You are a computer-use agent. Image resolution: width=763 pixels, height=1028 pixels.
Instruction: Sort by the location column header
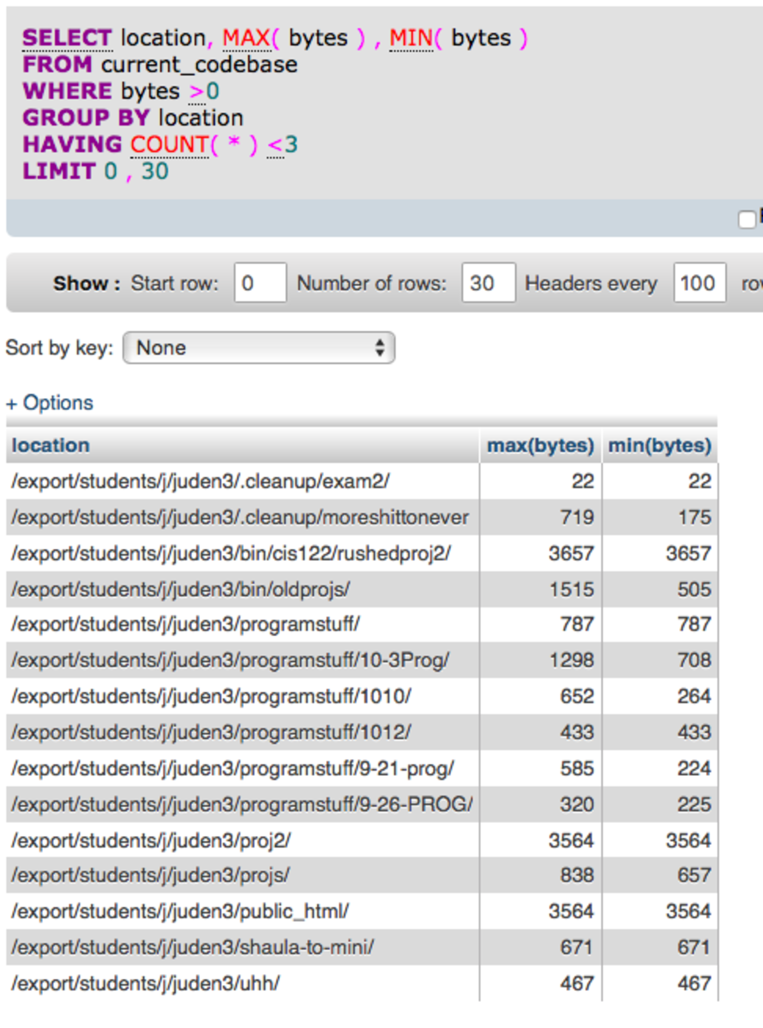click(x=51, y=445)
